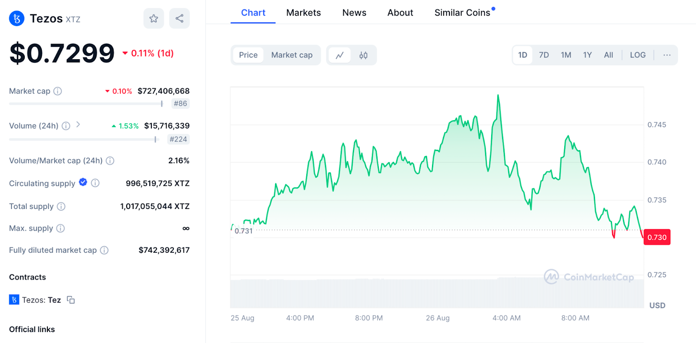Select the All time range
696x343 pixels.
pos(609,55)
